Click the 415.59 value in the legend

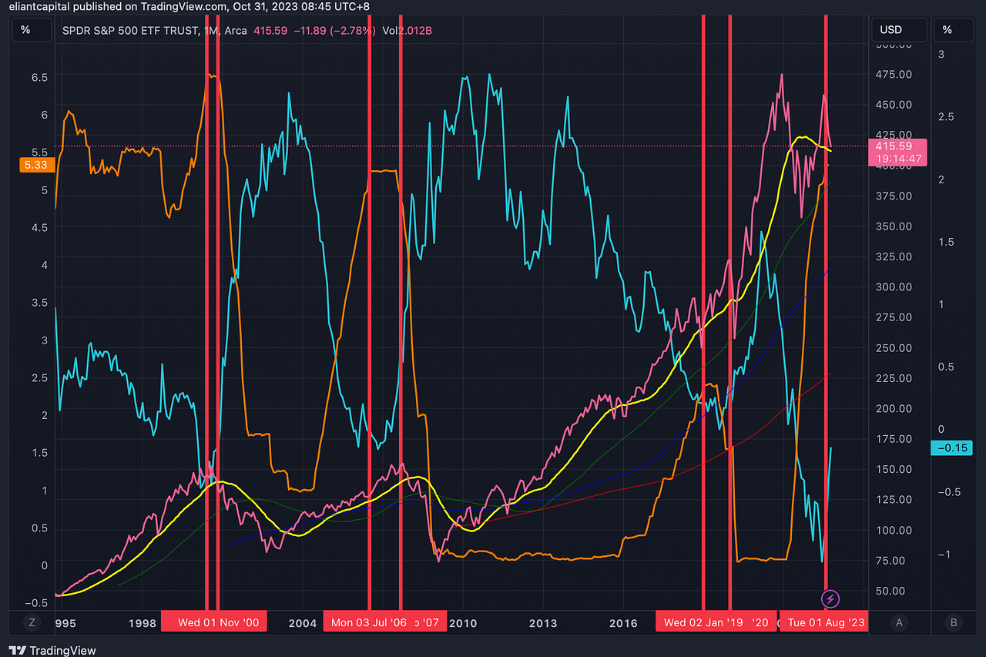[x=270, y=31]
